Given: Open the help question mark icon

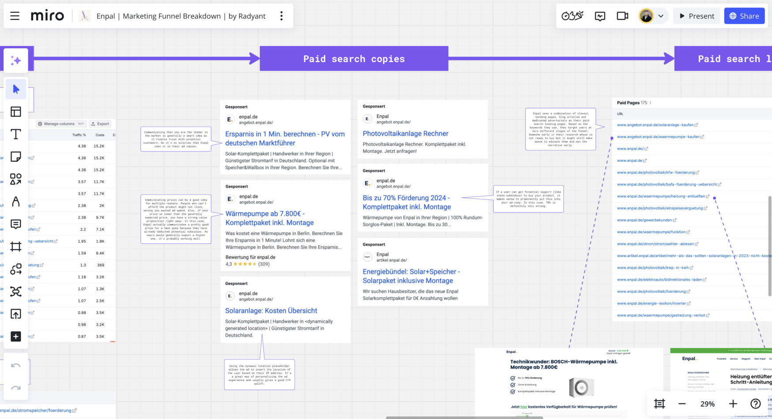Looking at the screenshot, I should (x=756, y=404).
